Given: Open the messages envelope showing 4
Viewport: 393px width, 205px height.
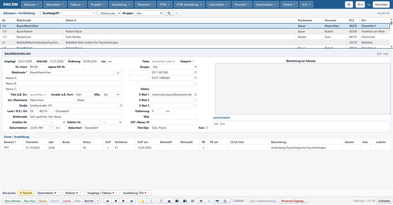Looking at the screenshot, I should coord(360,4).
